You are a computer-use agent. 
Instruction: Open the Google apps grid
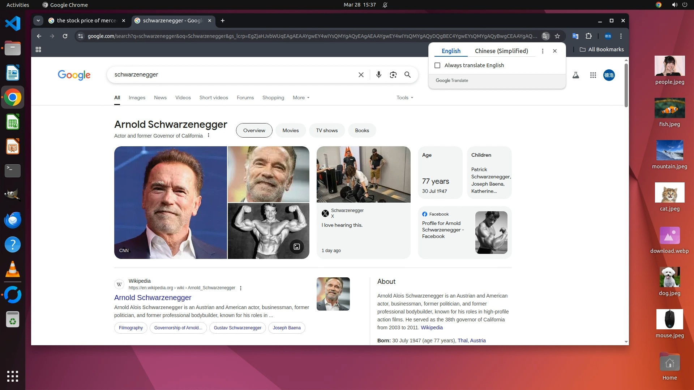point(593,75)
